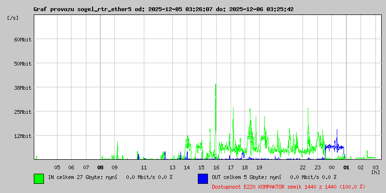Screen dimensions: 386x193
Task: Click the tallest green traffic peak
Action: pyautogui.click(x=215, y=86)
